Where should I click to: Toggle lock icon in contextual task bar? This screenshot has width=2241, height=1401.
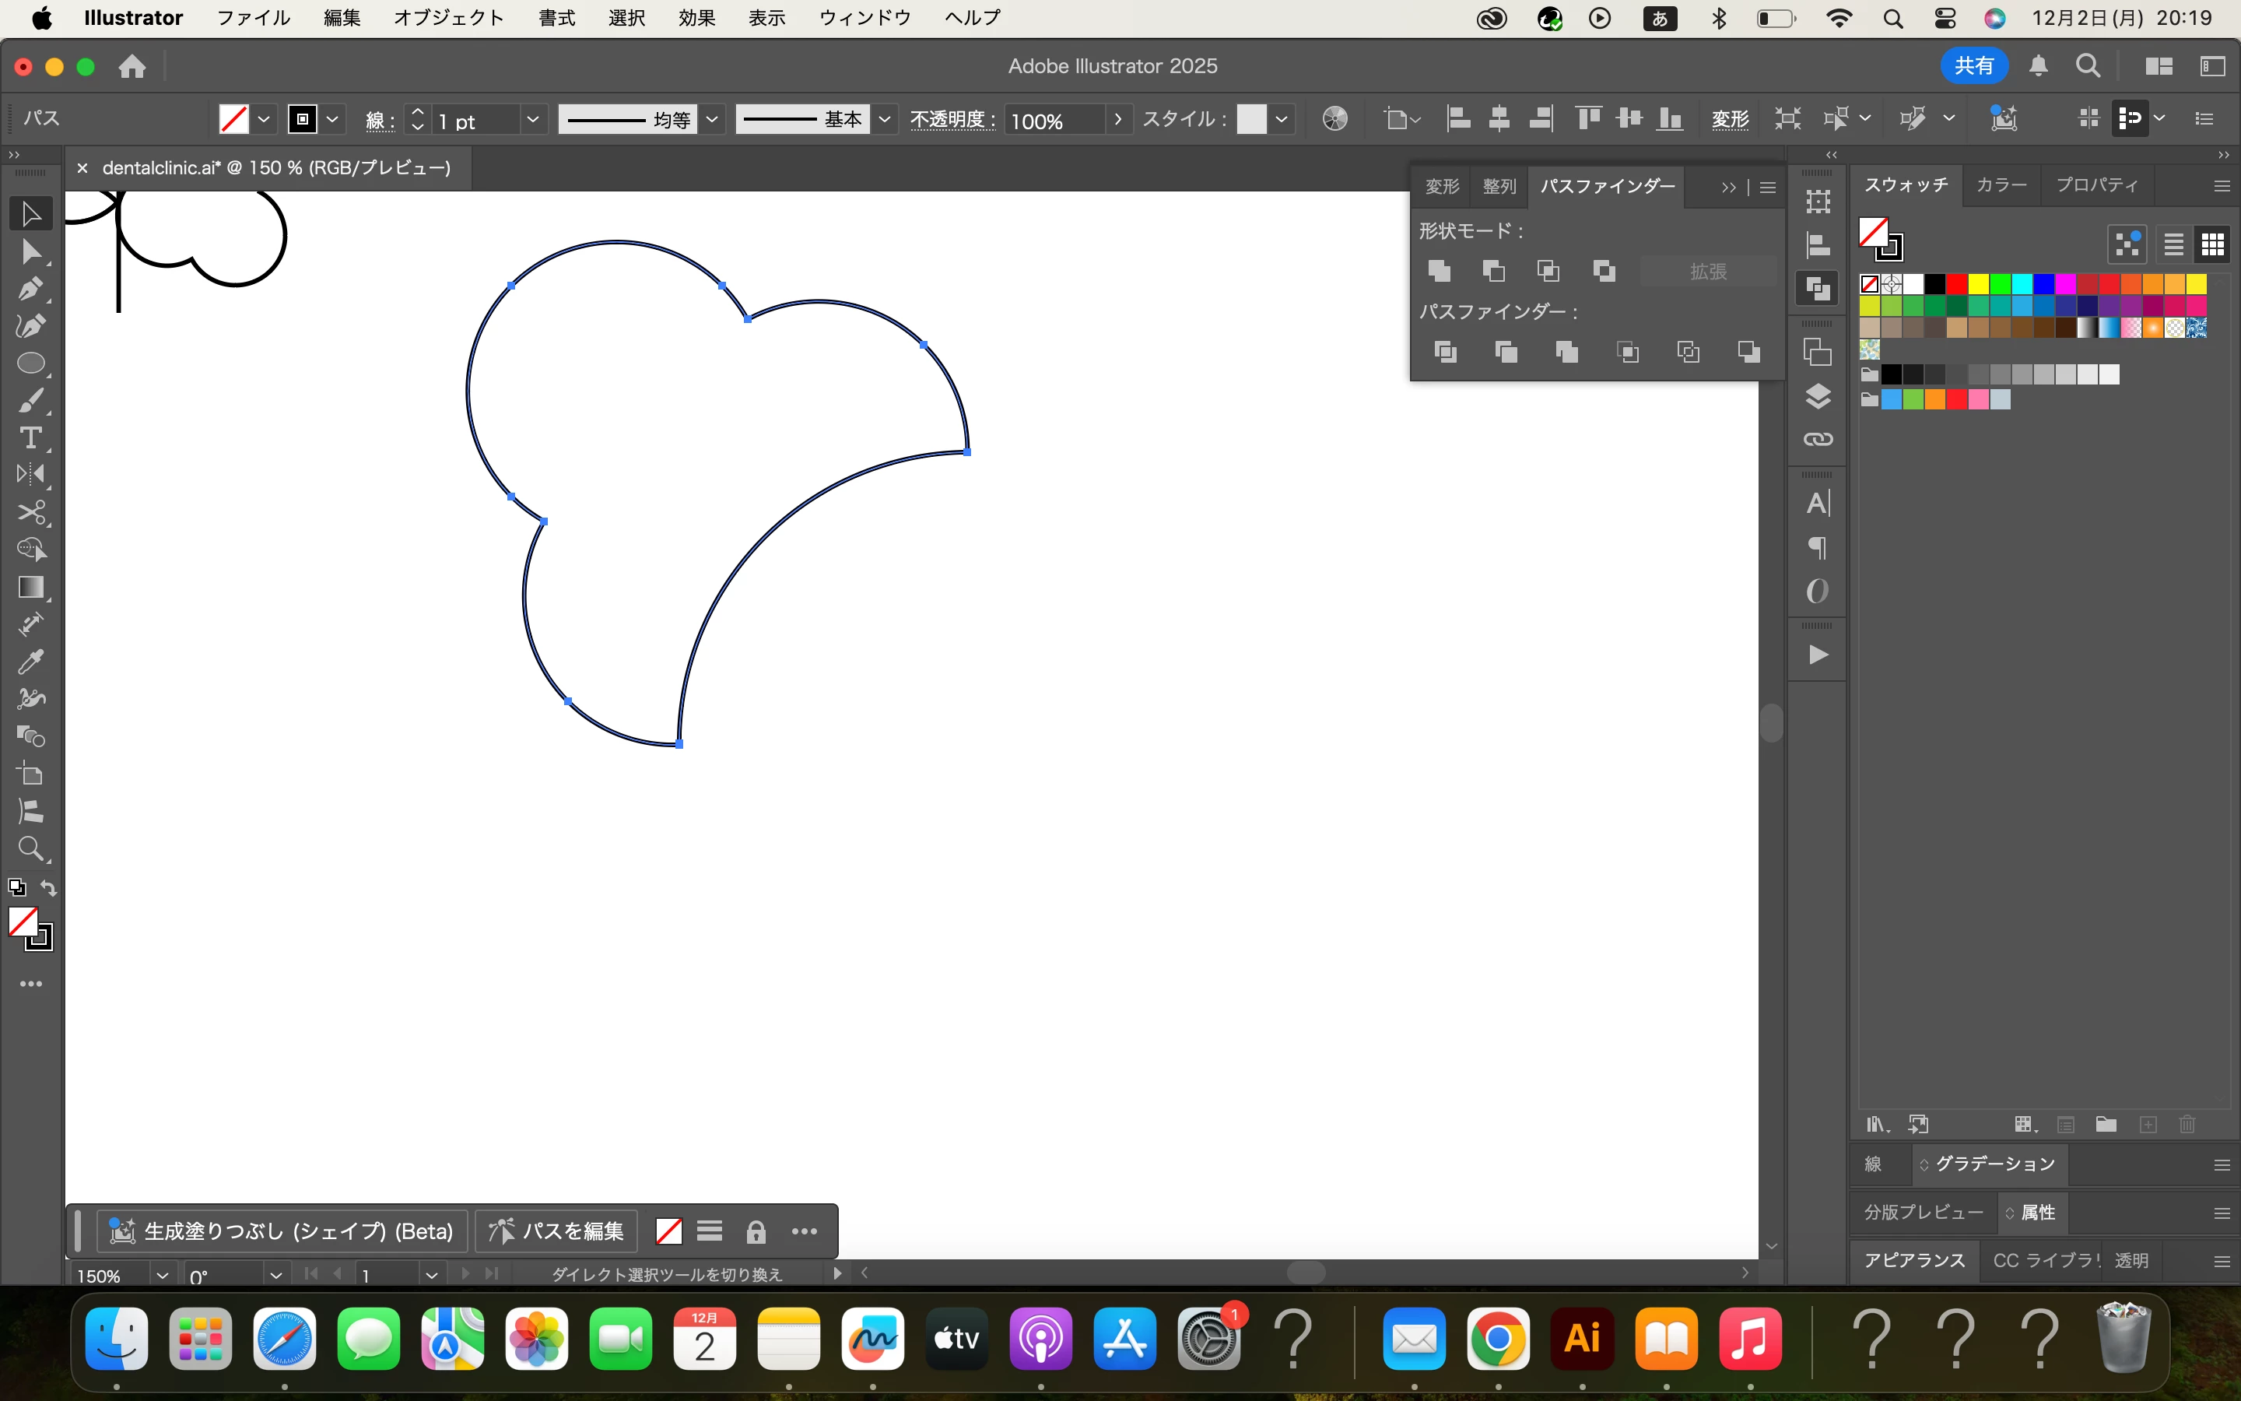tap(756, 1231)
